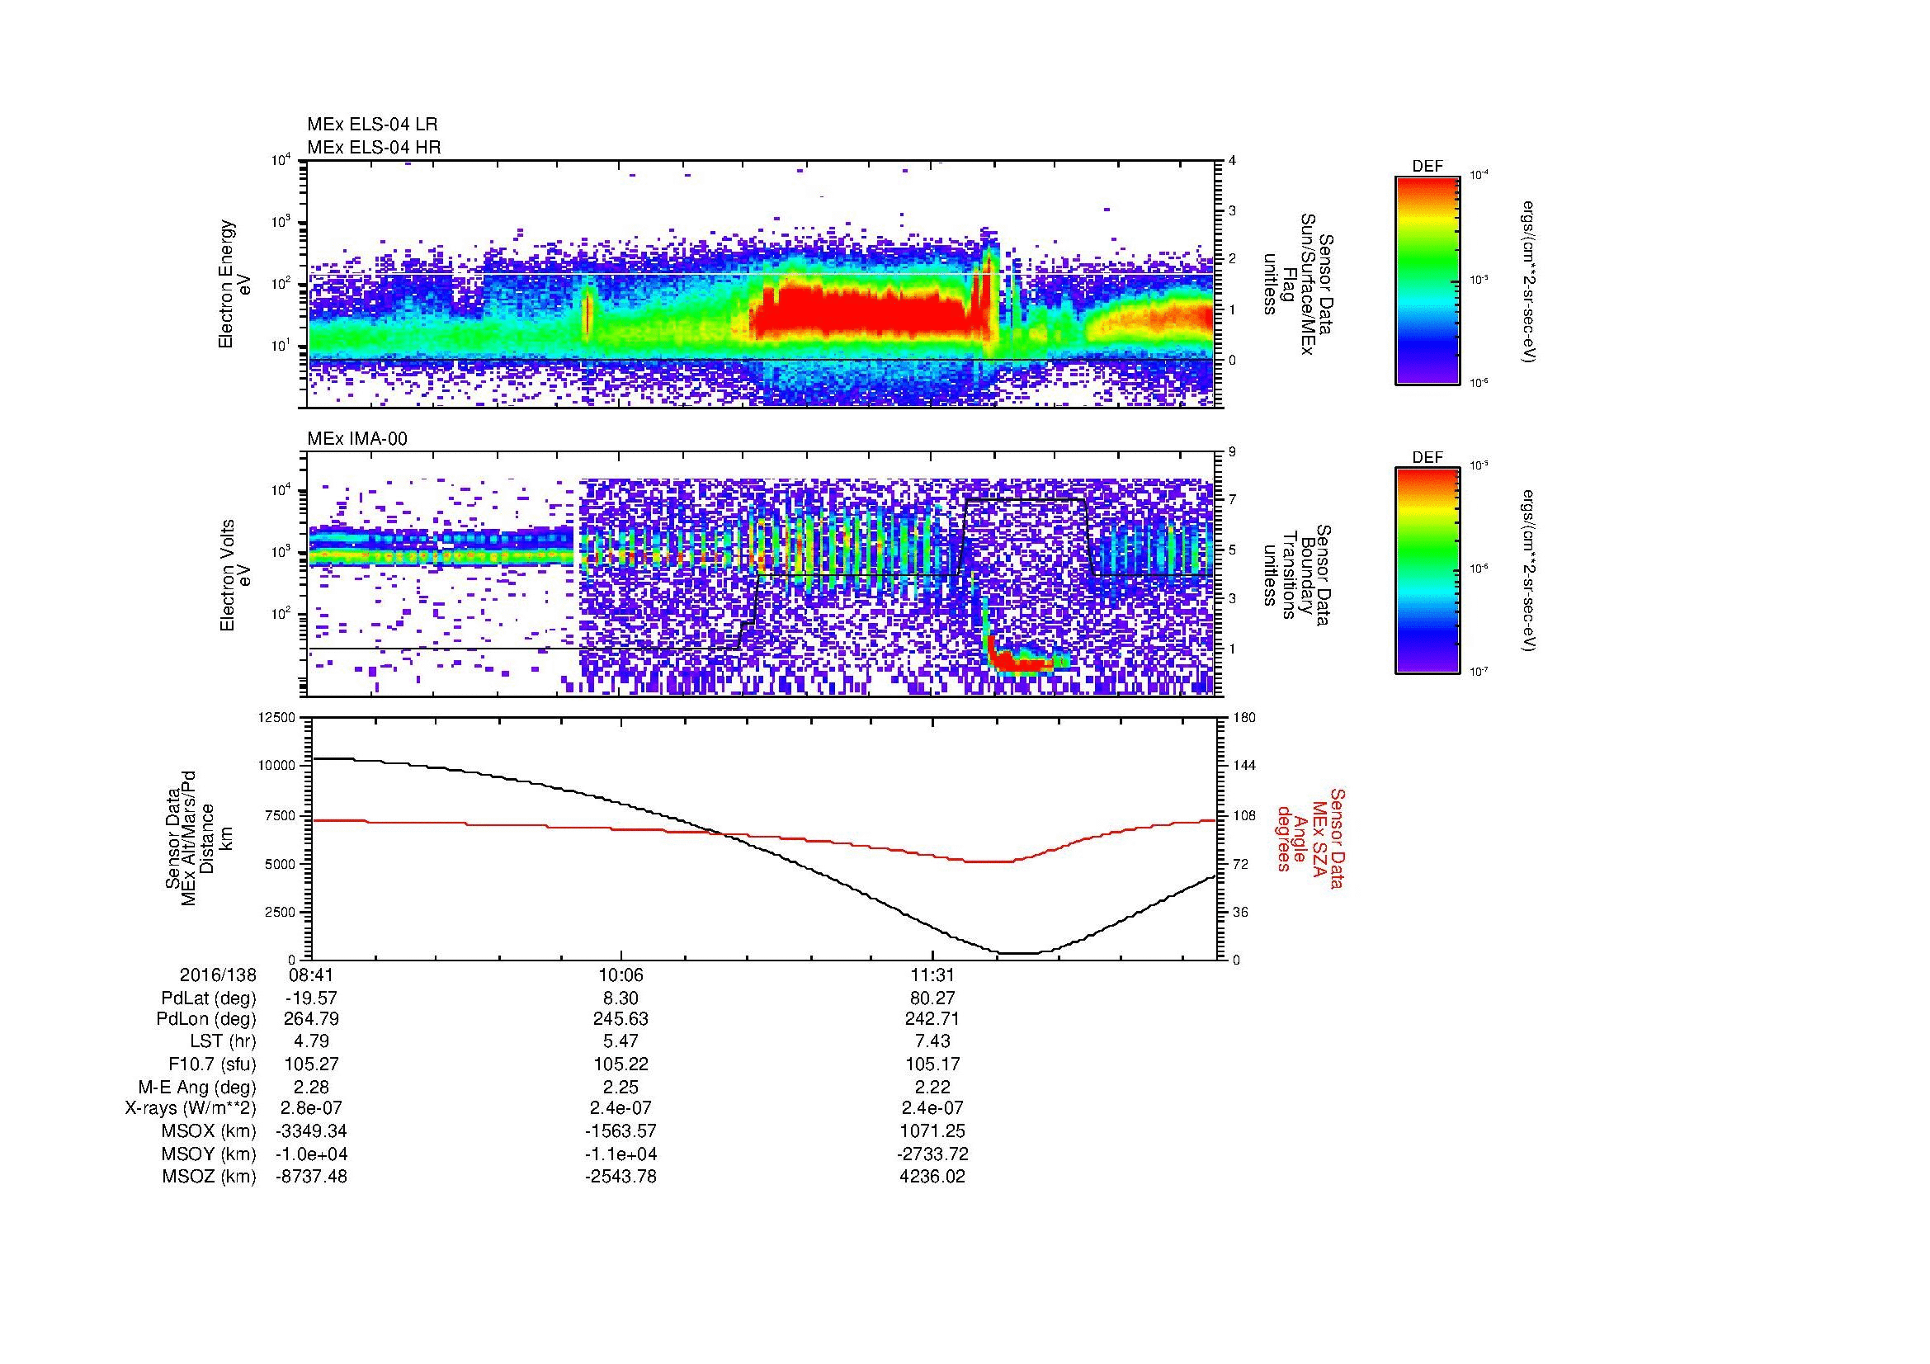Viewport: 1930px width, 1364px height.
Task: Click the LST value '5.47'
Action: 621,1041
